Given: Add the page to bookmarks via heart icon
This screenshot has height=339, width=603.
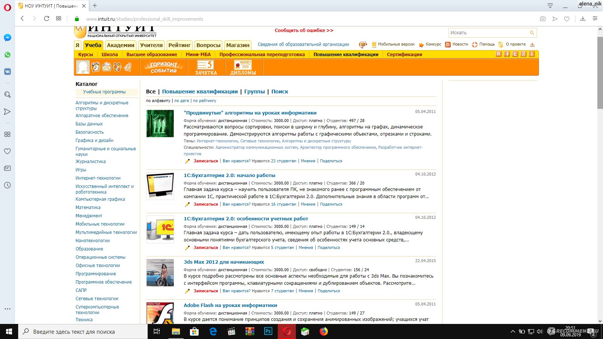Looking at the screenshot, I should point(567,19).
